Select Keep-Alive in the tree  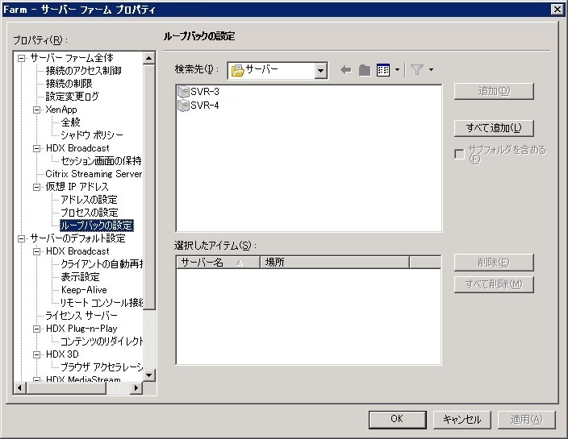[x=84, y=290]
